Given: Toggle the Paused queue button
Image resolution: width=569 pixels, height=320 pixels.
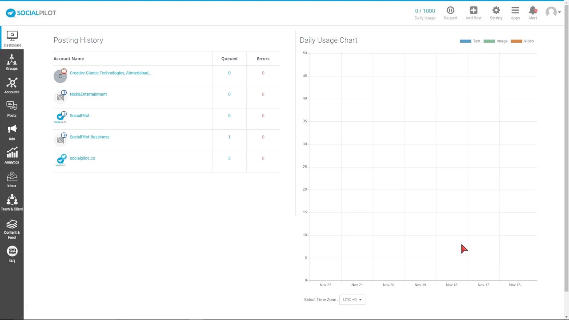Looking at the screenshot, I should (450, 13).
